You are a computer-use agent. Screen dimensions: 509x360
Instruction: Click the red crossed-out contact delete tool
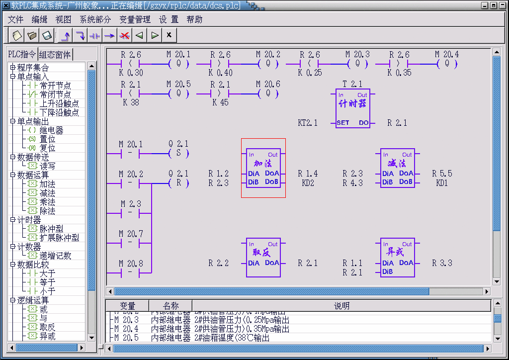(x=124, y=35)
